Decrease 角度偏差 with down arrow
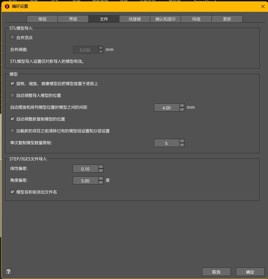 (101, 182)
